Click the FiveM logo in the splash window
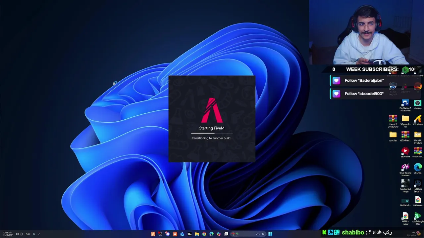 212,110
